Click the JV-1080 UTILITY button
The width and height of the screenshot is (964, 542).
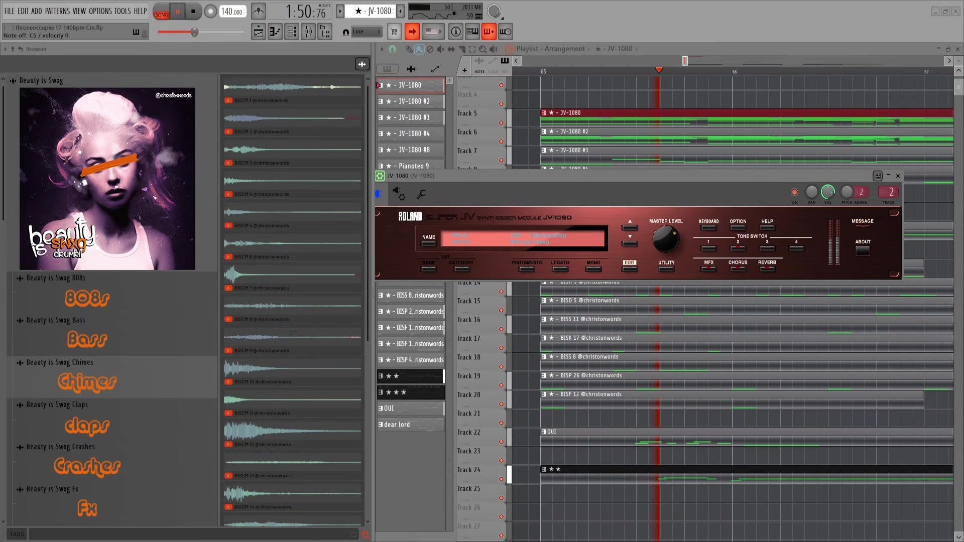(666, 269)
